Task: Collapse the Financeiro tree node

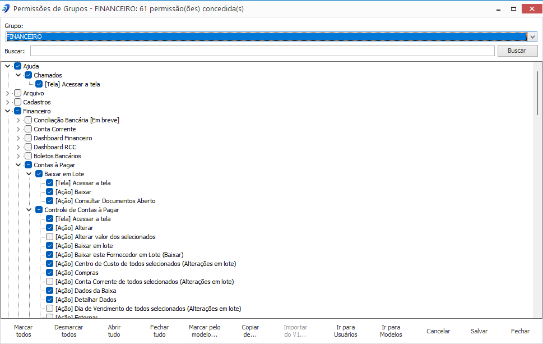Action: coord(8,111)
